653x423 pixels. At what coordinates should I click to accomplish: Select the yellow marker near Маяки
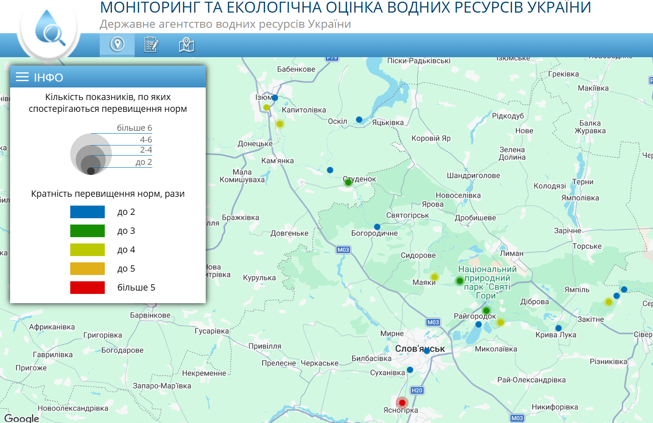(435, 277)
